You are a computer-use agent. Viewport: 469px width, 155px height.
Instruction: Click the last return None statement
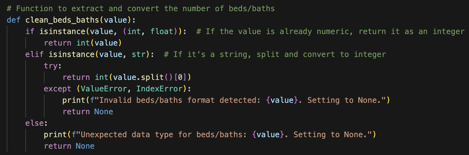point(69,146)
